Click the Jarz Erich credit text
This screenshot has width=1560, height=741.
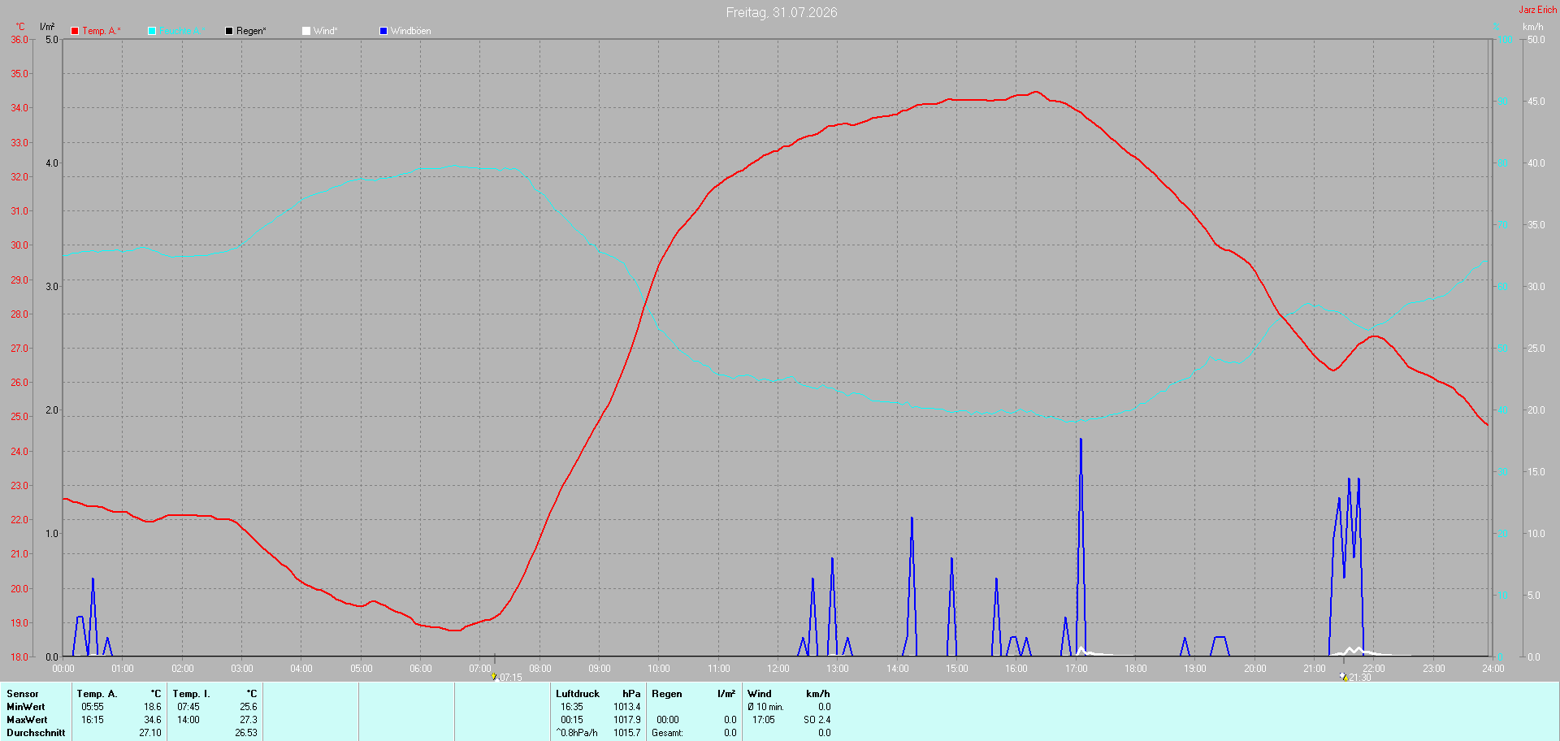pos(1538,10)
